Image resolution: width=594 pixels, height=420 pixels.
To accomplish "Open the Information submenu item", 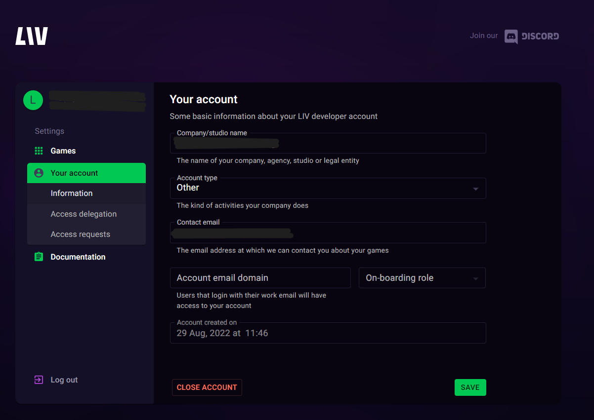I will [x=72, y=193].
